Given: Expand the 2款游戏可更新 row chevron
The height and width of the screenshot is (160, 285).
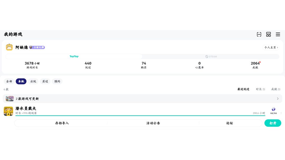Looking at the screenshot, I should [278, 98].
